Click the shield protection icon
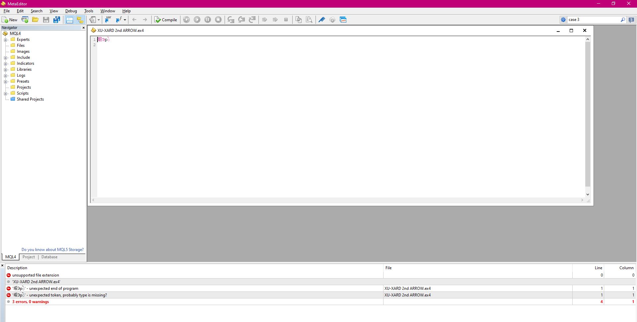Image resolution: width=637 pixels, height=322 pixels. point(332,20)
